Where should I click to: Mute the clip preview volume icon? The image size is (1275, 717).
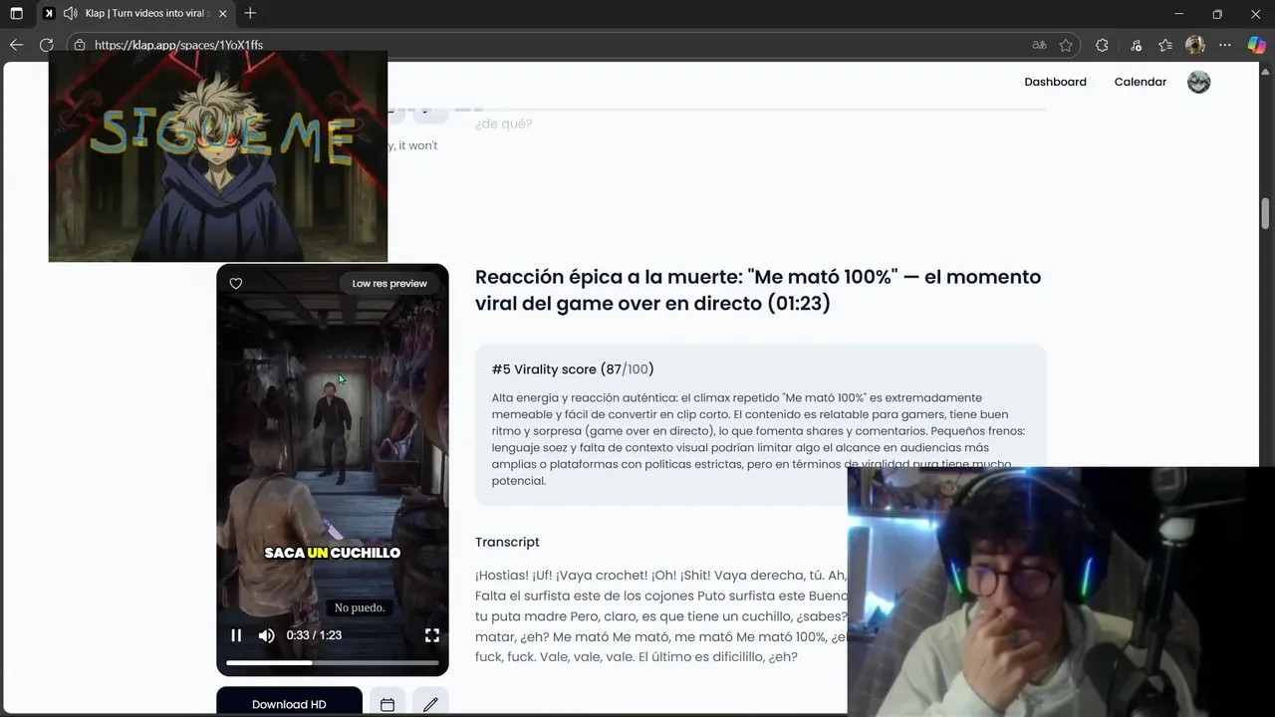tap(266, 635)
